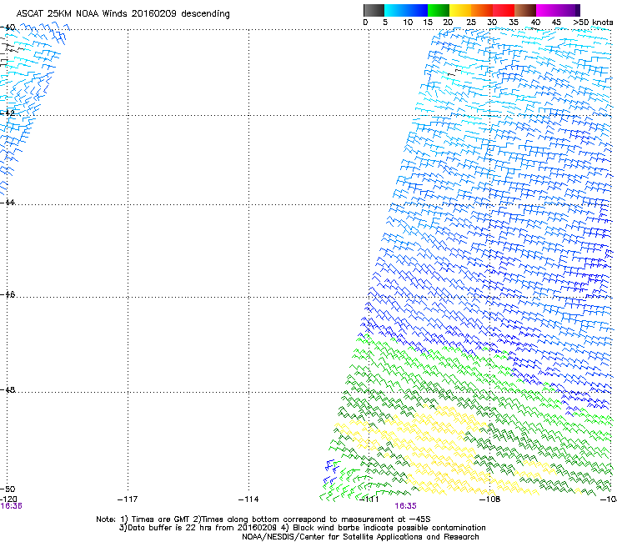Click the -50 latitude axis label

(x=8, y=489)
